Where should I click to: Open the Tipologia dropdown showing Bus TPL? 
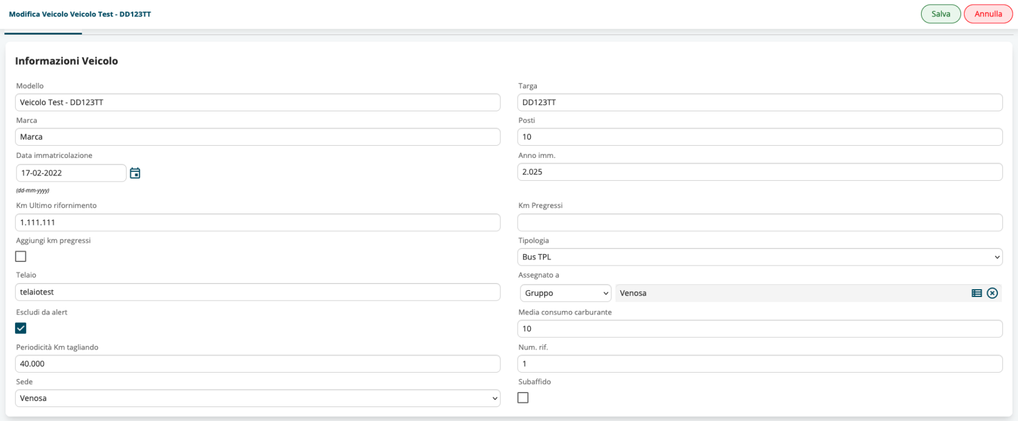[x=760, y=257]
